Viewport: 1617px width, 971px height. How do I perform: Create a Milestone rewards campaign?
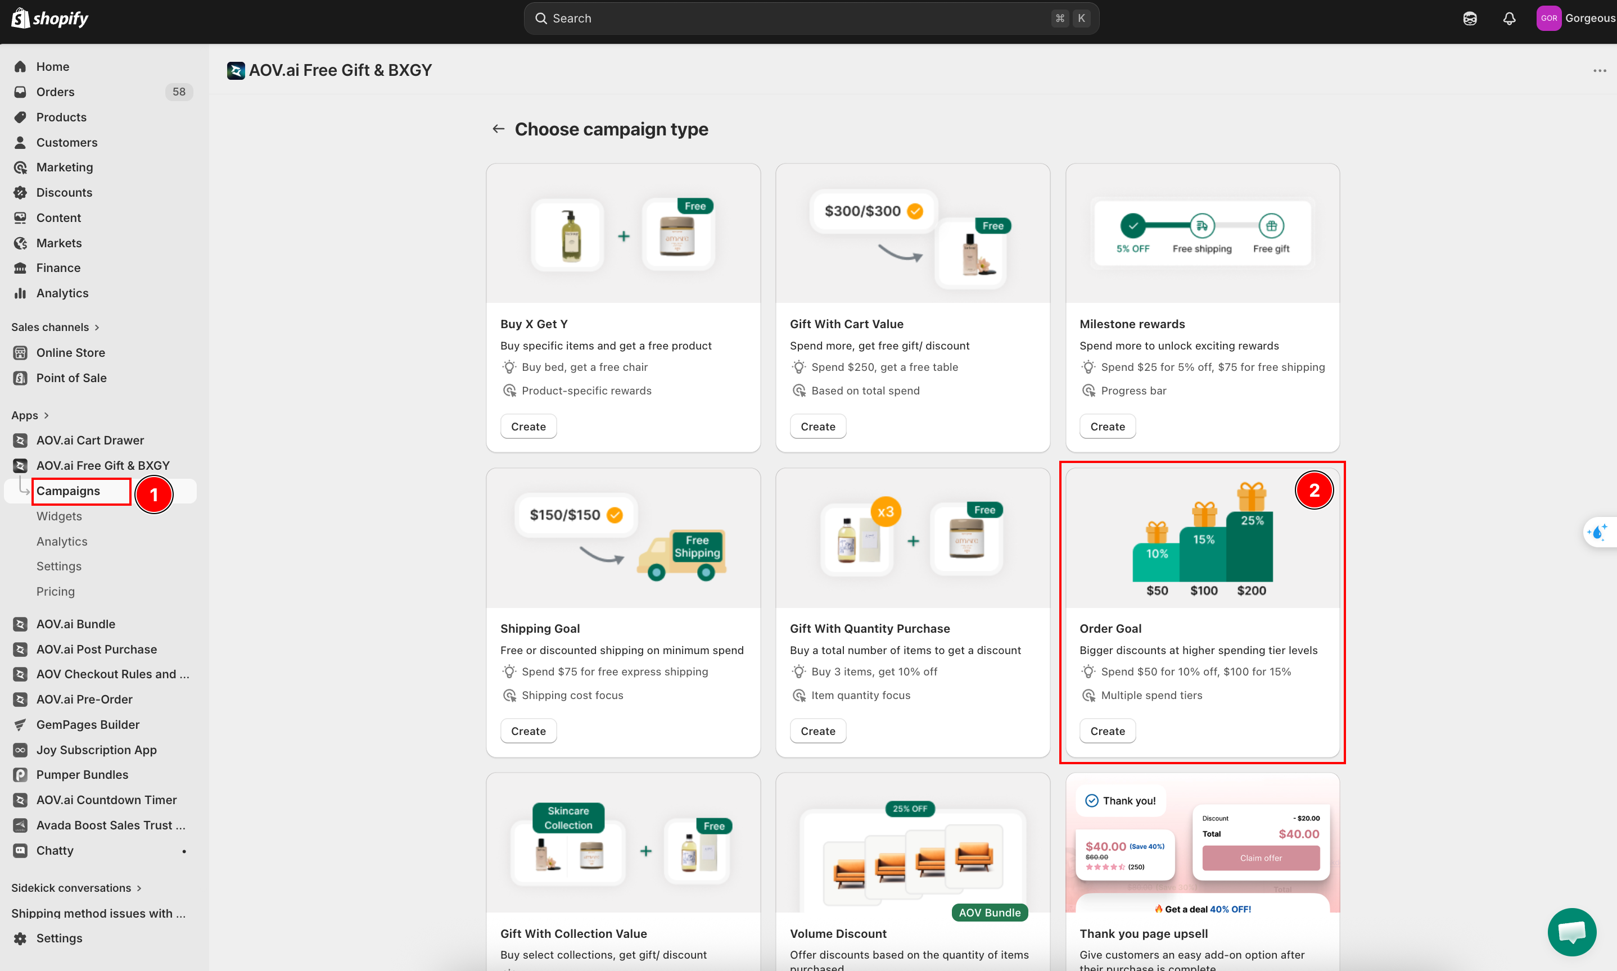[1108, 426]
